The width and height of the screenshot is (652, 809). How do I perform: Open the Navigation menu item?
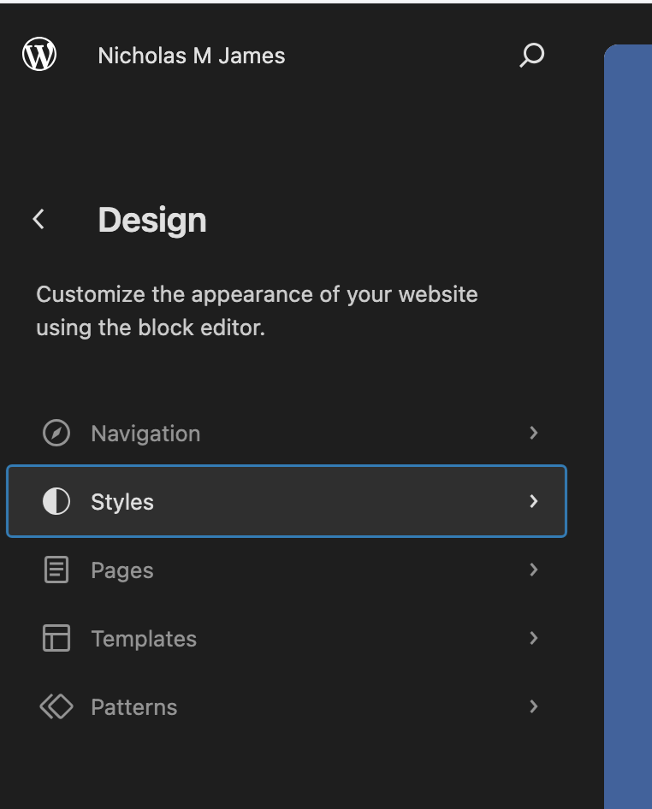click(x=145, y=434)
